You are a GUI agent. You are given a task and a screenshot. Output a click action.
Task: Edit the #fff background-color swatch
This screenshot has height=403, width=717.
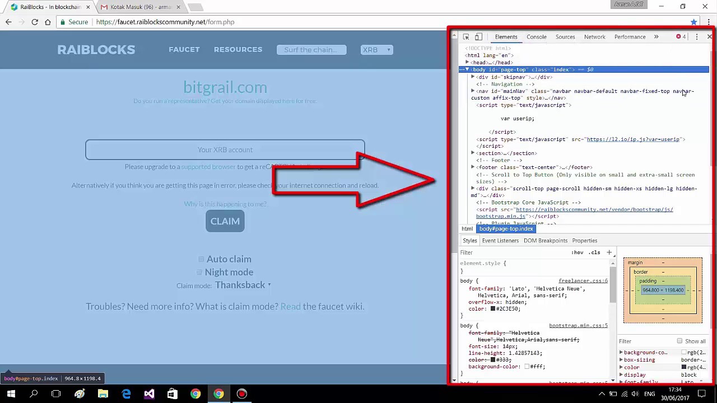527,367
